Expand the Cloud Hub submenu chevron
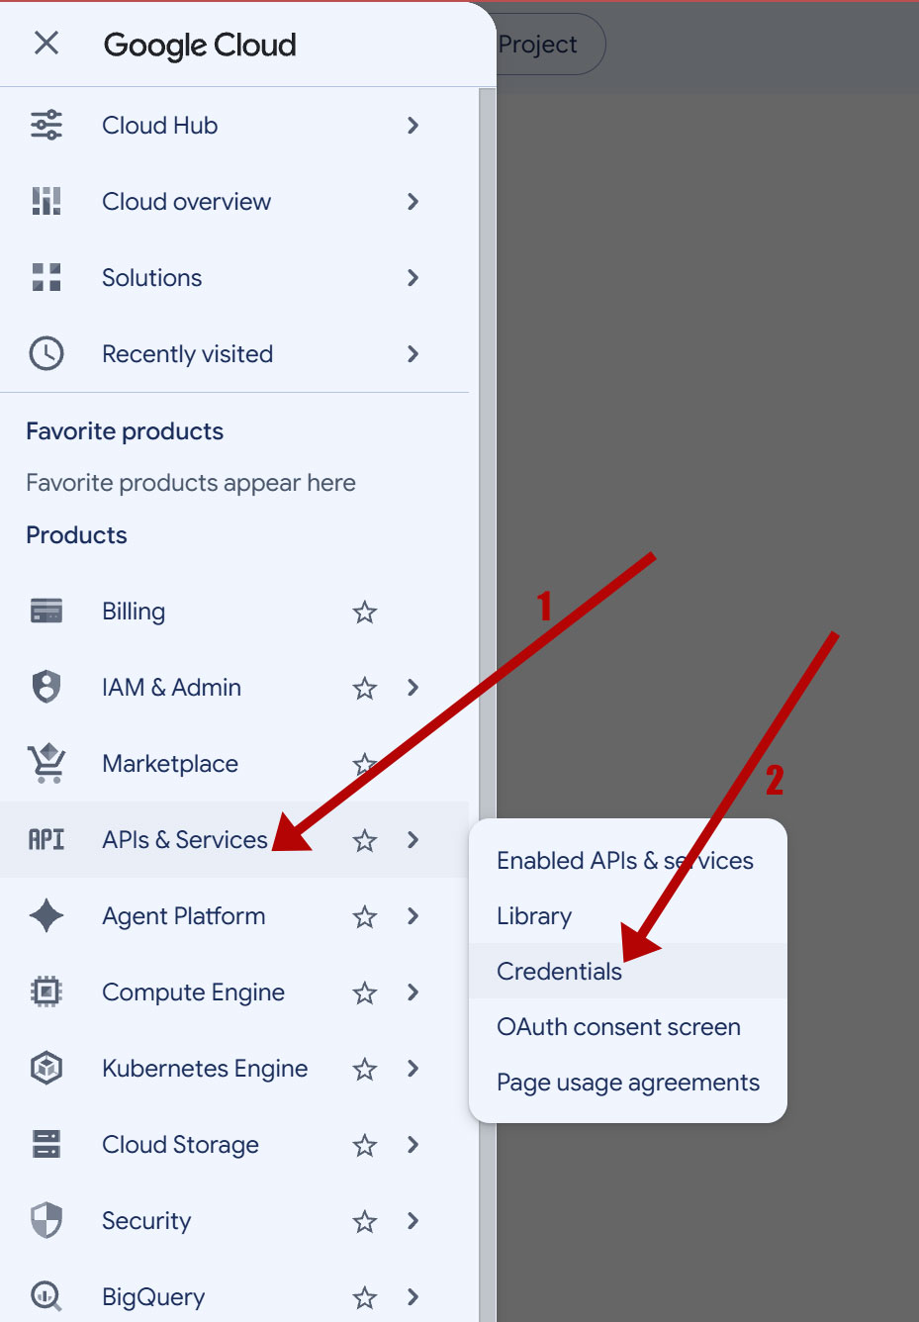This screenshot has height=1322, width=919. pyautogui.click(x=414, y=125)
